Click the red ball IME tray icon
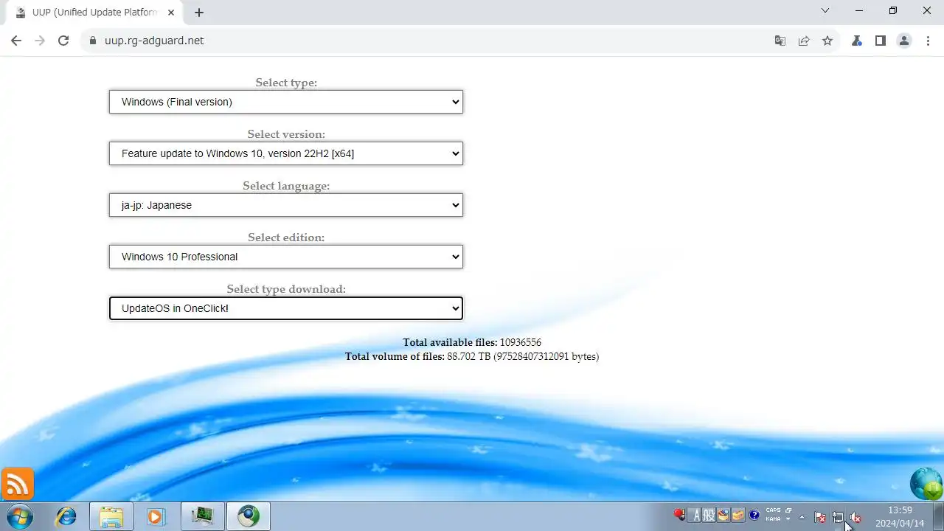 pyautogui.click(x=679, y=515)
